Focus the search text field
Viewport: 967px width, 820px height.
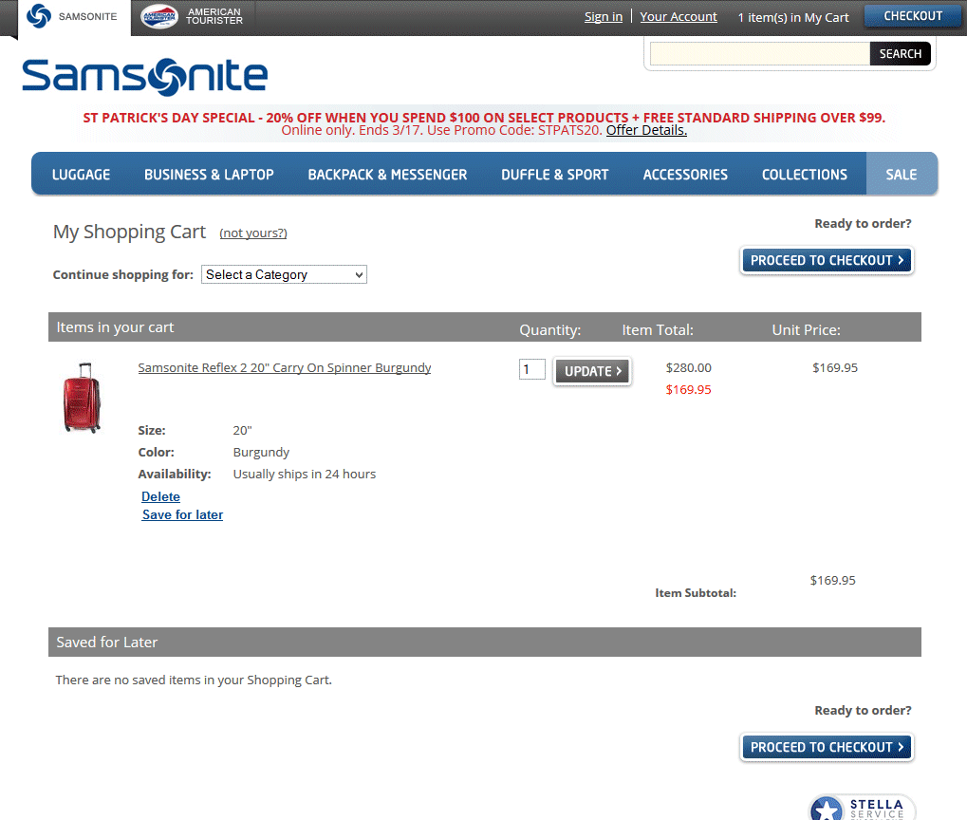pyautogui.click(x=759, y=54)
